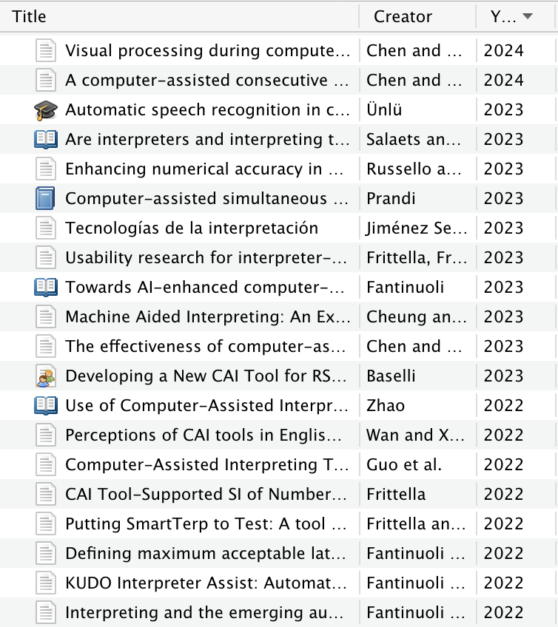Click the book section icon beside Salaets entry
This screenshot has width=558, height=627.
point(46,140)
